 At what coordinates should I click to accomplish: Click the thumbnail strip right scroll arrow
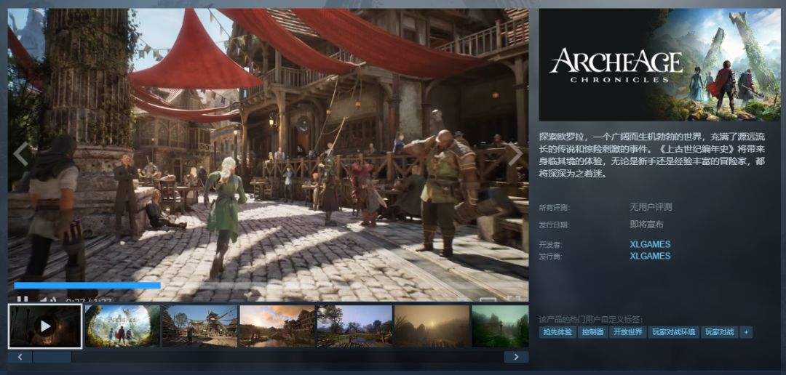516,357
